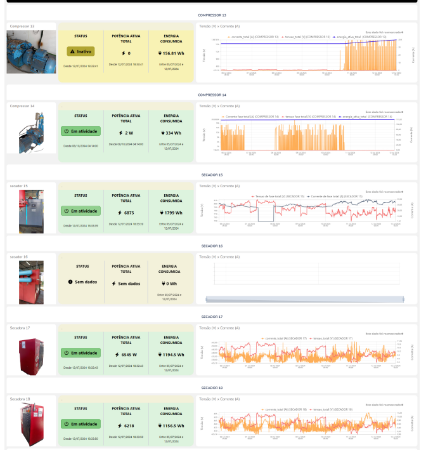426x450 pixels.
Task: Toggle corrente_total COMPRESSOR 13 legend series
Action: click(253, 37)
